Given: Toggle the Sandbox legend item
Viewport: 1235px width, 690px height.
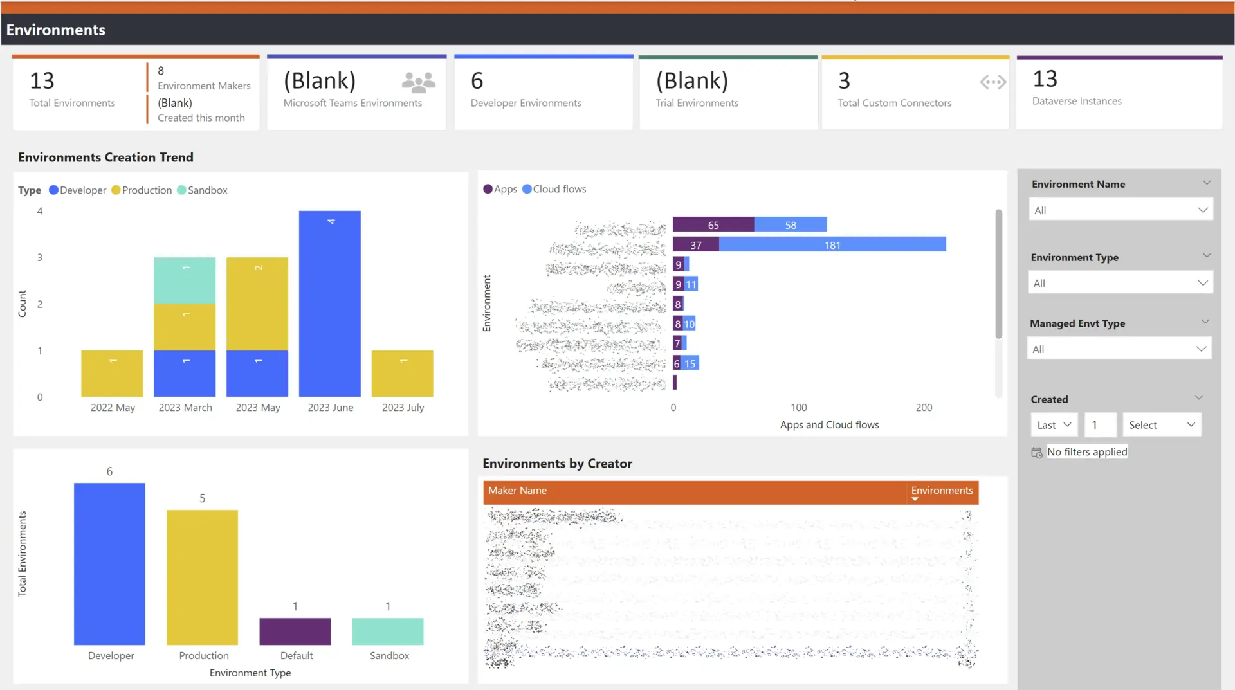Looking at the screenshot, I should click(x=202, y=190).
